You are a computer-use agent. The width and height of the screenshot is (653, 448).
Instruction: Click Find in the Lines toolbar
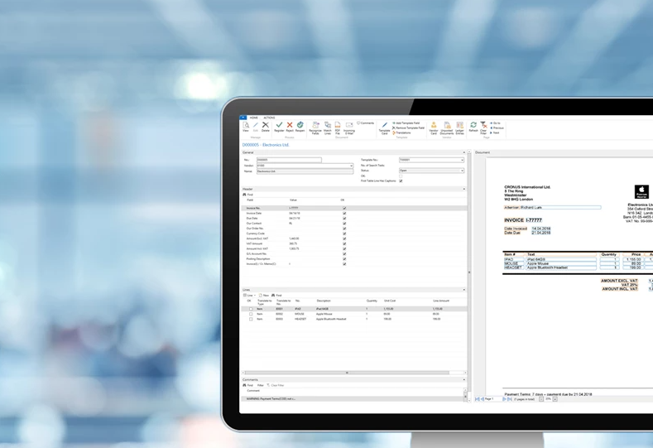tap(276, 295)
